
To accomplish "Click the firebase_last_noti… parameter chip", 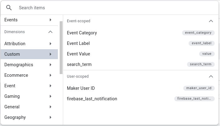I will pos(194,99).
